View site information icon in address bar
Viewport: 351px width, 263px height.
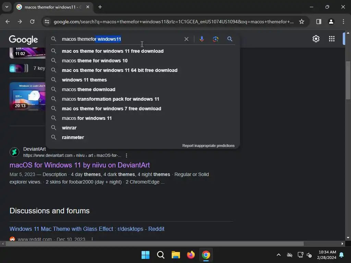47,22
